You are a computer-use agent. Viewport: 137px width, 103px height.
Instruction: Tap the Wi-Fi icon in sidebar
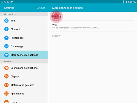coord(6,21)
